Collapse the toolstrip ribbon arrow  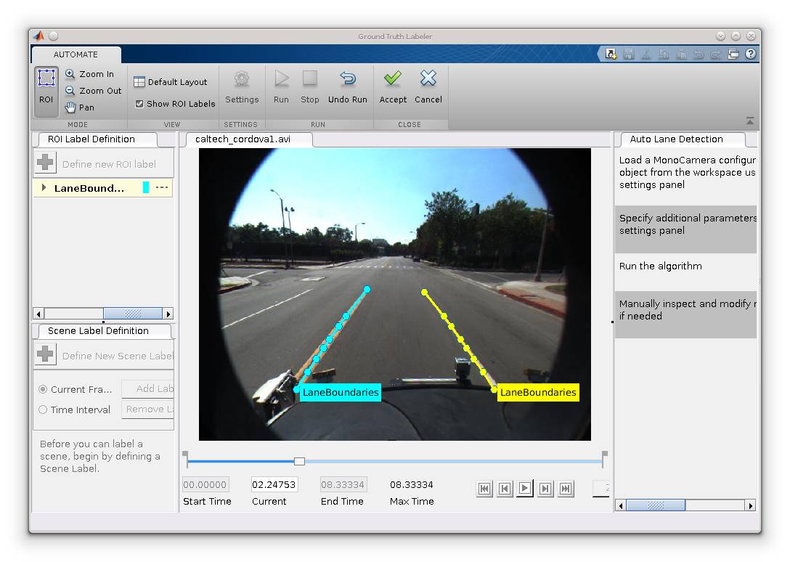[750, 121]
